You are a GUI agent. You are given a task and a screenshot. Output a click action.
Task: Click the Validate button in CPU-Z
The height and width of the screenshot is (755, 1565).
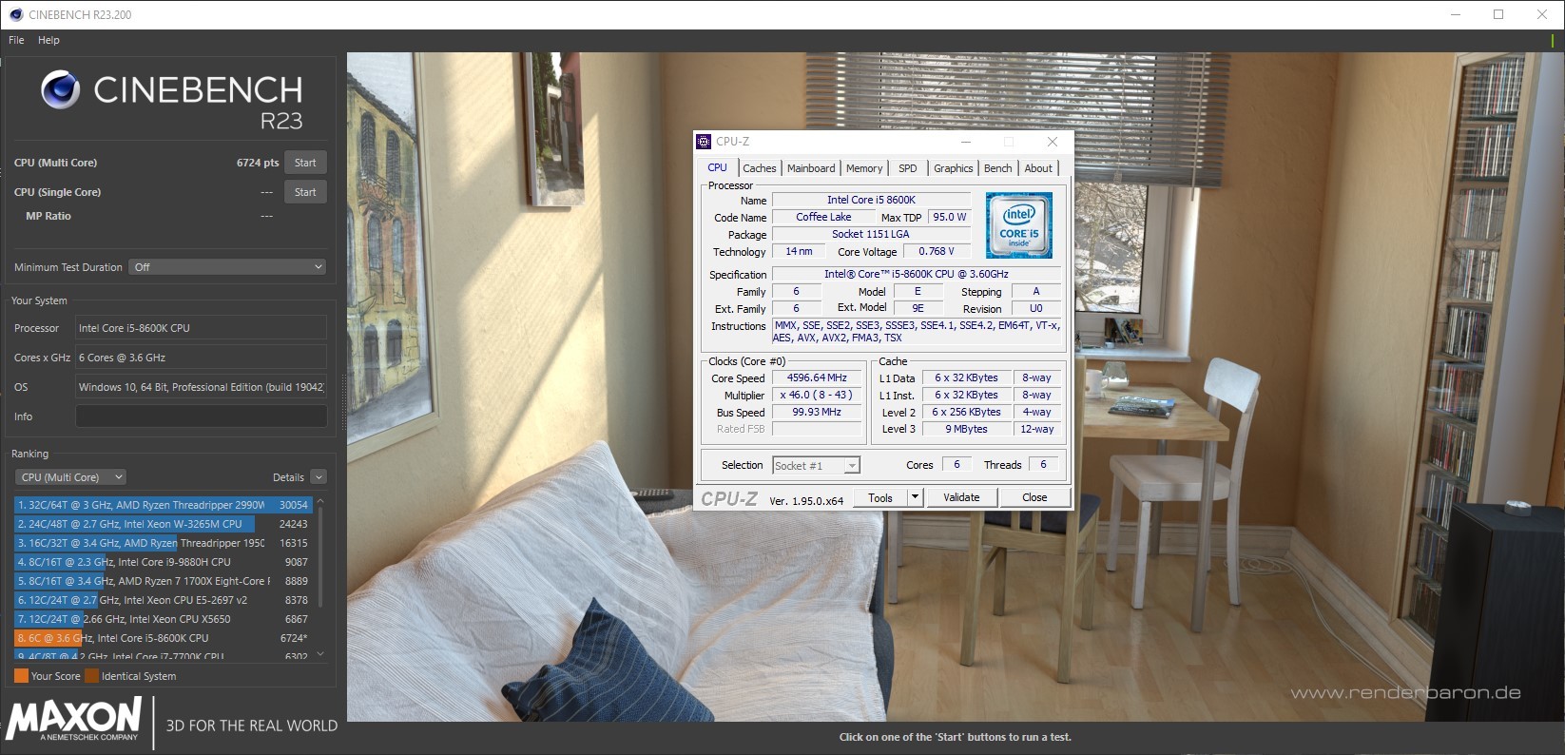(x=961, y=497)
